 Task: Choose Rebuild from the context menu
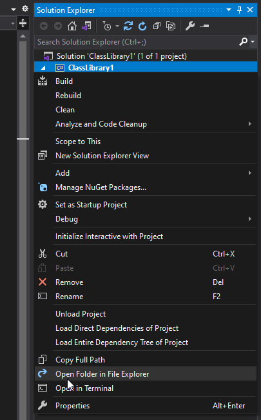pos(146,96)
